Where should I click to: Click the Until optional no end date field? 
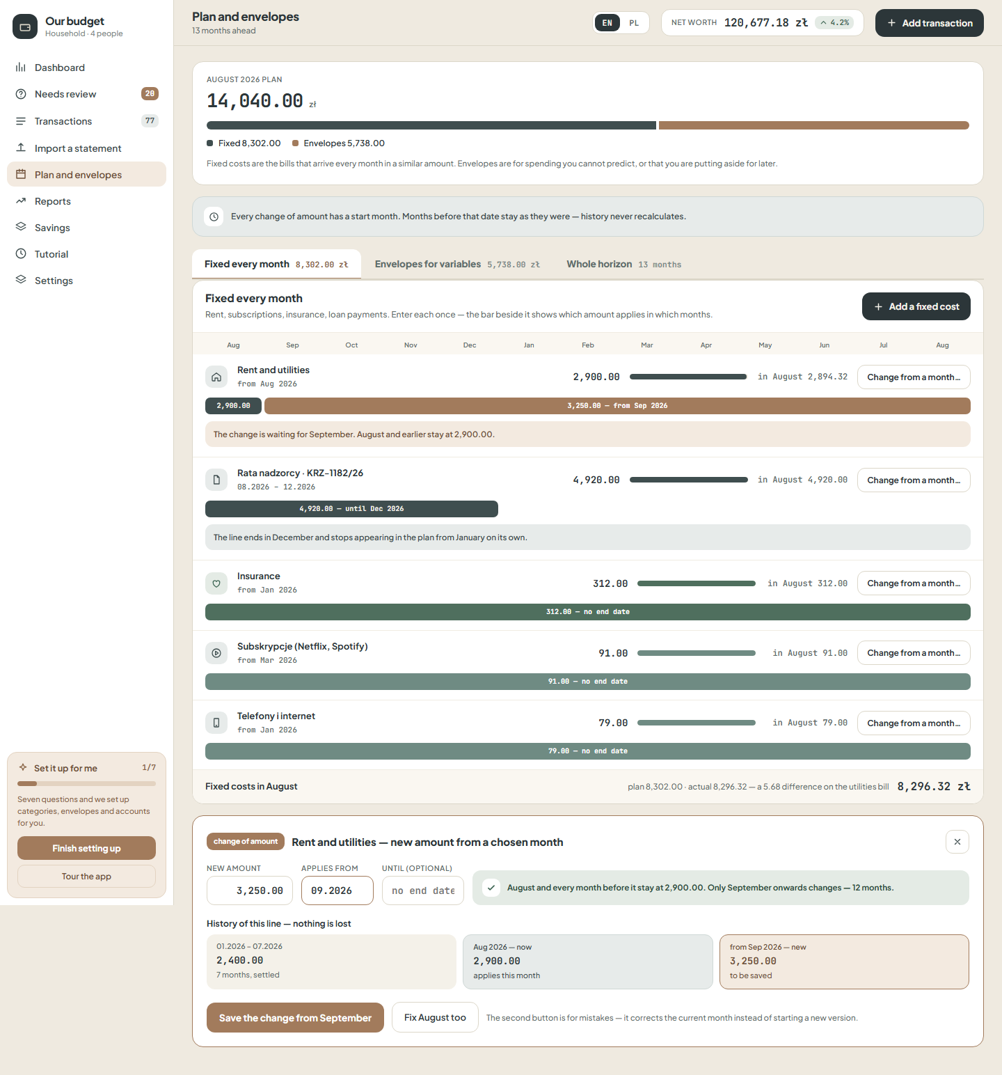(423, 890)
